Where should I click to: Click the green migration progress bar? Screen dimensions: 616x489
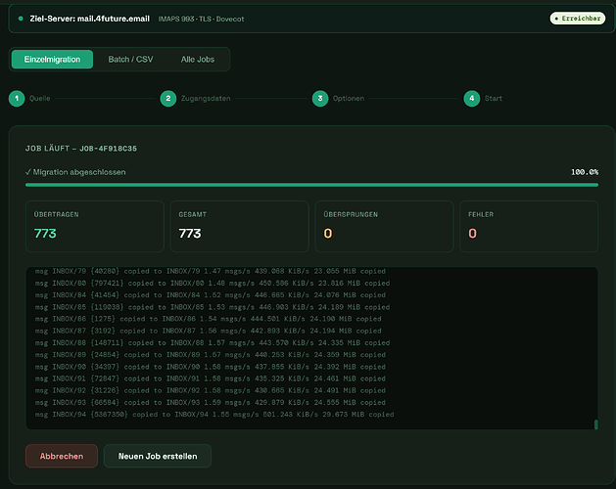[x=311, y=184]
